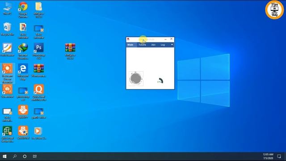Select the Icecream Screen Recorder shortcut
This screenshot has width=286, height=161.
pos(7,73)
